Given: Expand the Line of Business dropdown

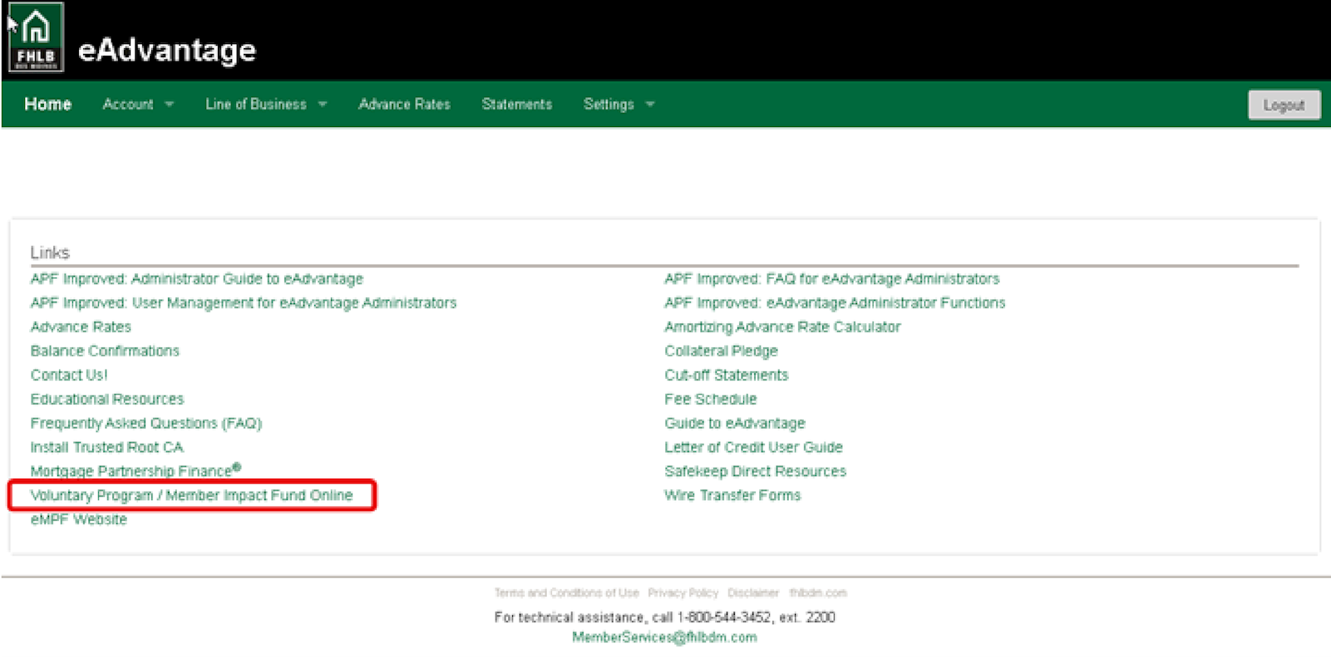Looking at the screenshot, I should point(265,104).
